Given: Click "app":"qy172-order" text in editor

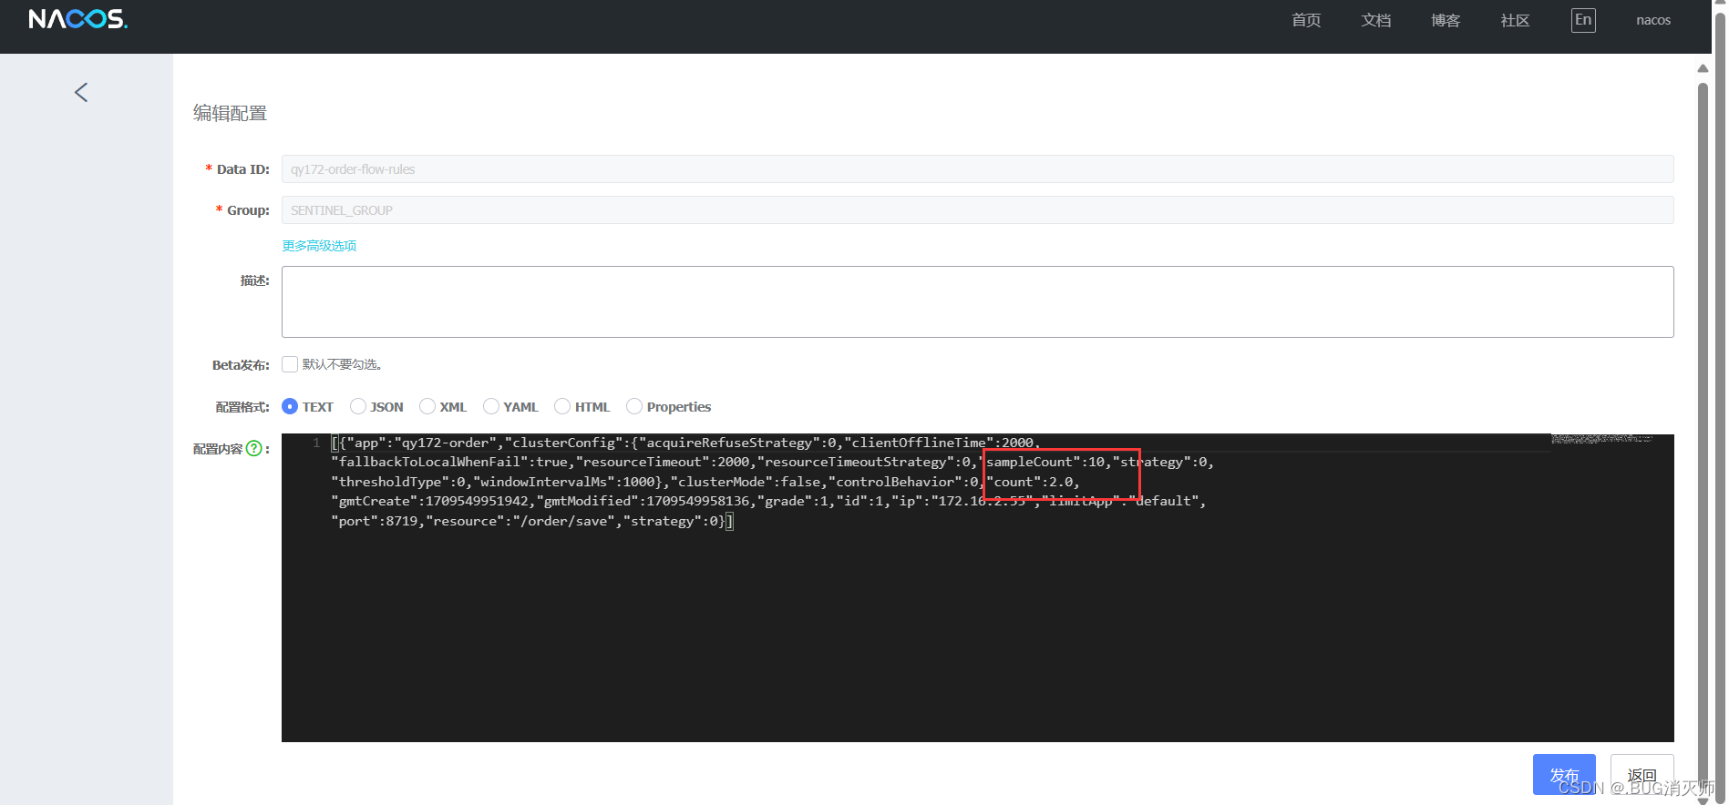Looking at the screenshot, I should pyautogui.click(x=421, y=443).
